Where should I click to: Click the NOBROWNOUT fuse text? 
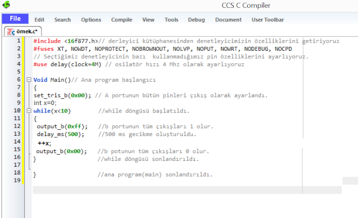[149, 49]
